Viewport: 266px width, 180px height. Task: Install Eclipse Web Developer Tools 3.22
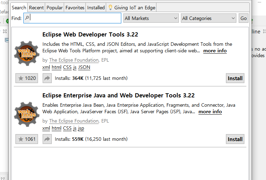click(235, 78)
